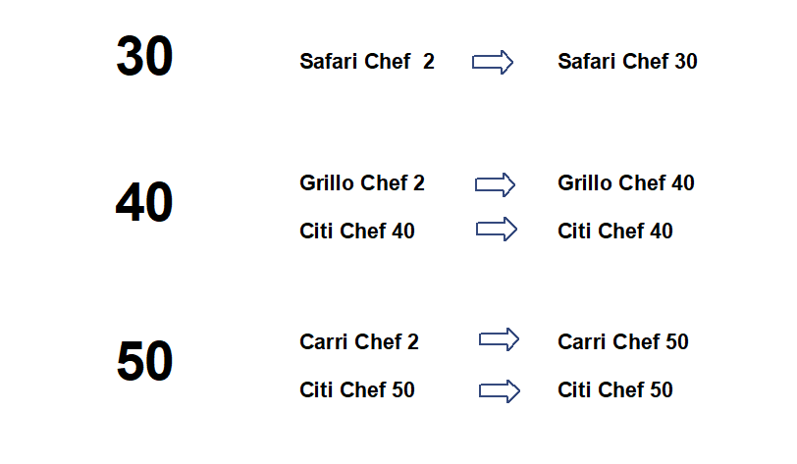Click the arrow next to Safari Chef 2

click(x=493, y=62)
